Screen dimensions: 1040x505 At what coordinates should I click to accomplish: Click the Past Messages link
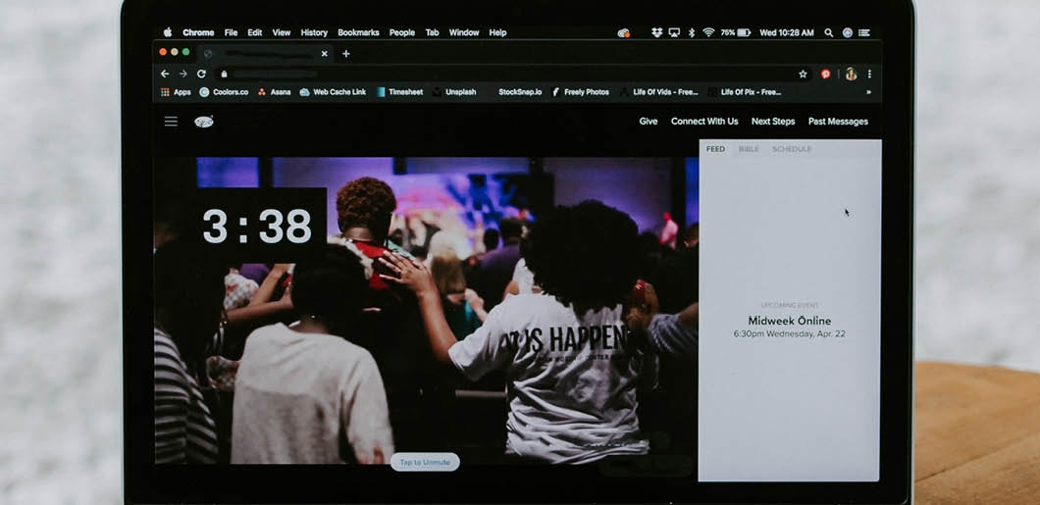coord(838,122)
